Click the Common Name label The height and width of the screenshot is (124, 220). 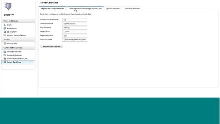pyautogui.click(x=46, y=40)
